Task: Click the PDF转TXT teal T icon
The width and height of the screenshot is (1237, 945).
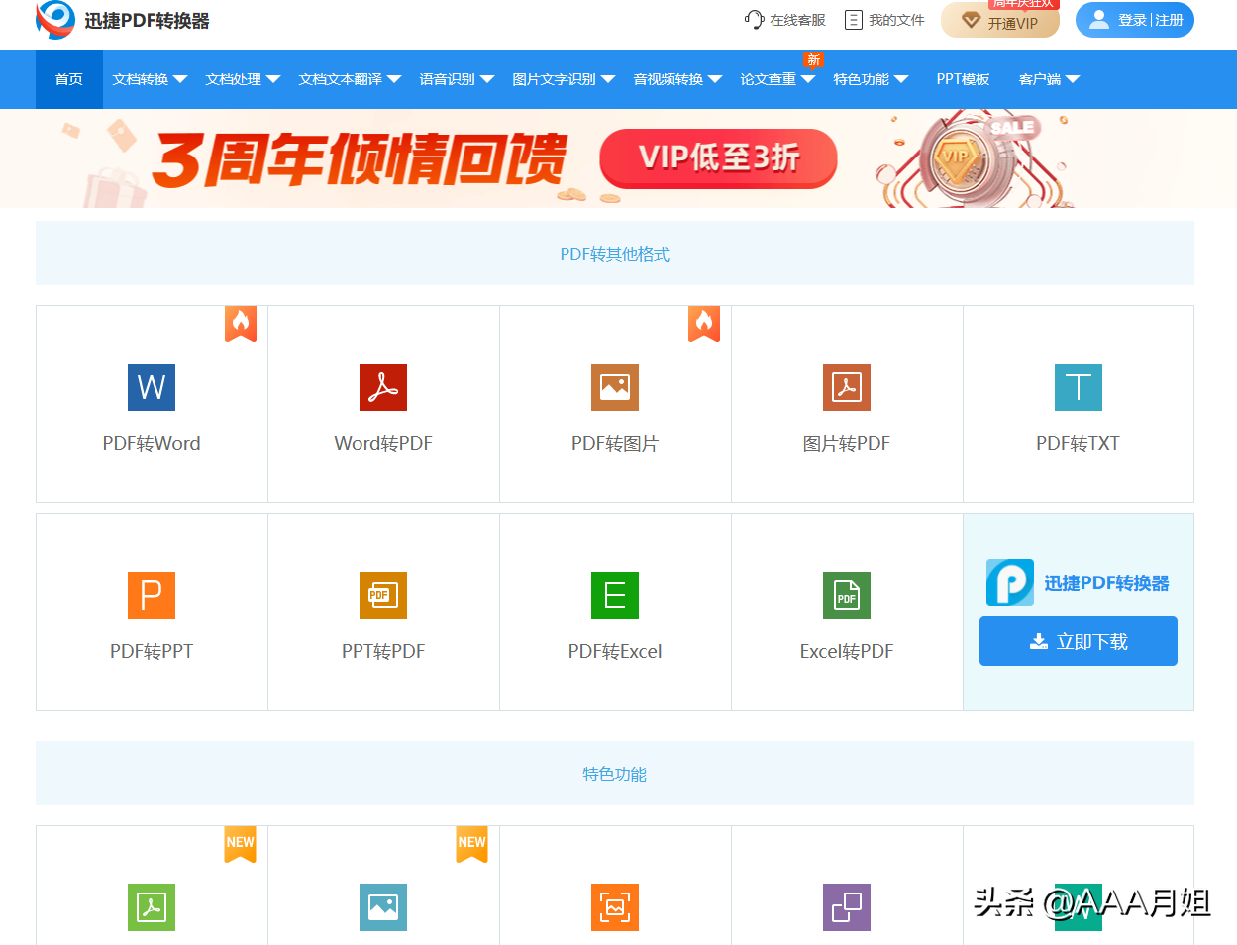Action: (x=1079, y=387)
